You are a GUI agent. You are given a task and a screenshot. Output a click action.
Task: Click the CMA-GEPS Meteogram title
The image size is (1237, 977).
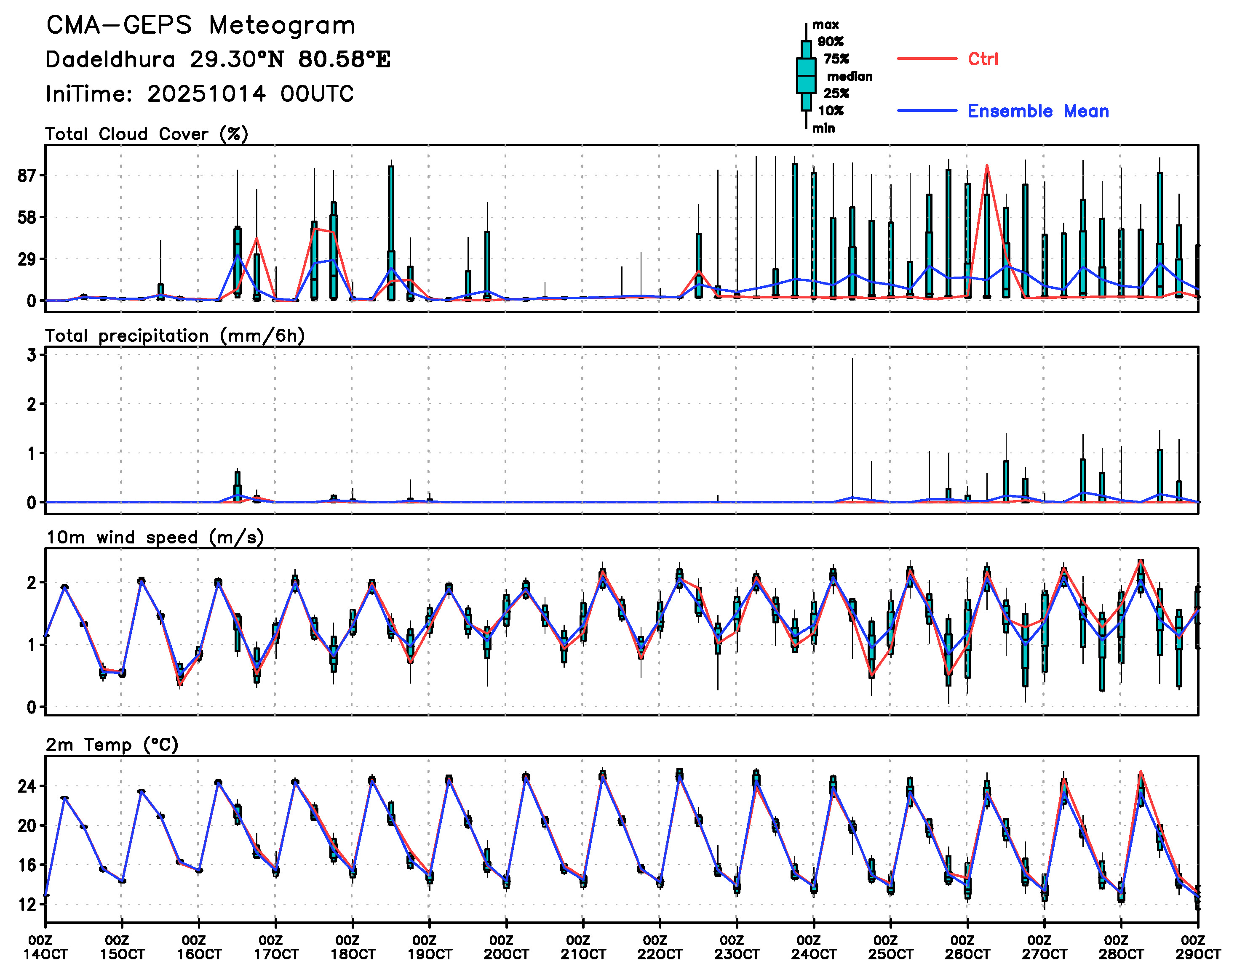[x=200, y=26]
